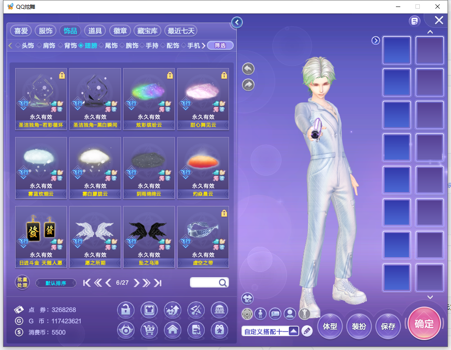Screen dimensions: 451x350
Task: Switch to the 藏宝库 tab
Action: coord(147,31)
